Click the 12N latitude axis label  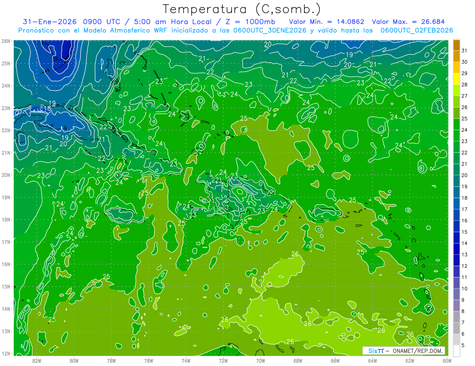point(6,353)
